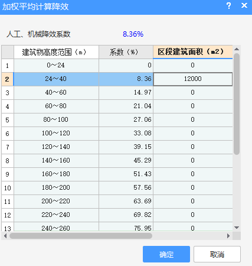Select the coefficient cell 51.43

click(126, 174)
